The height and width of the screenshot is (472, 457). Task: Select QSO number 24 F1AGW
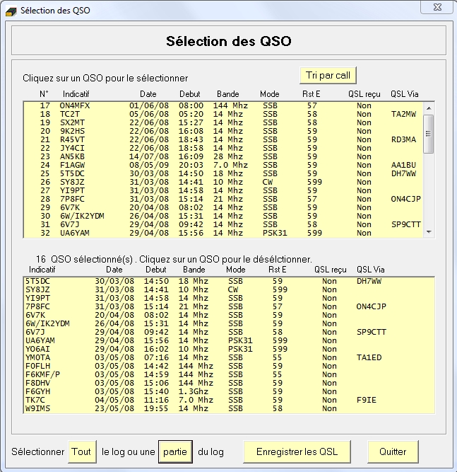click(223, 165)
